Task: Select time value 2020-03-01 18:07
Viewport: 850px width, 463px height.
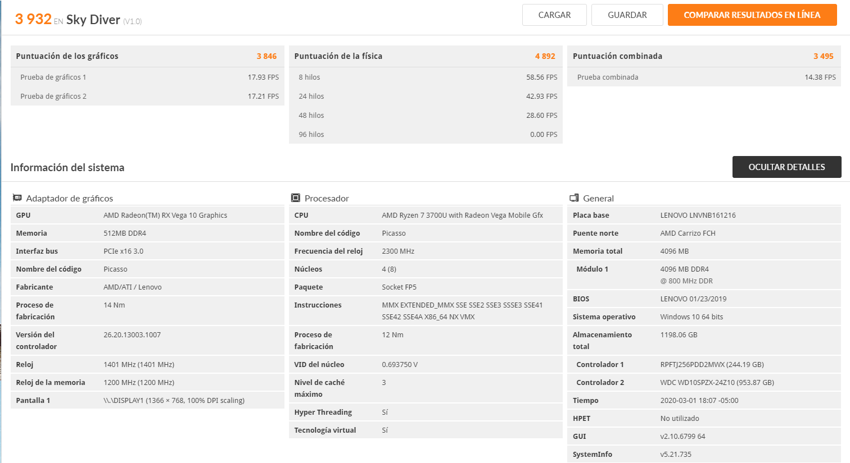Action: [x=699, y=401]
